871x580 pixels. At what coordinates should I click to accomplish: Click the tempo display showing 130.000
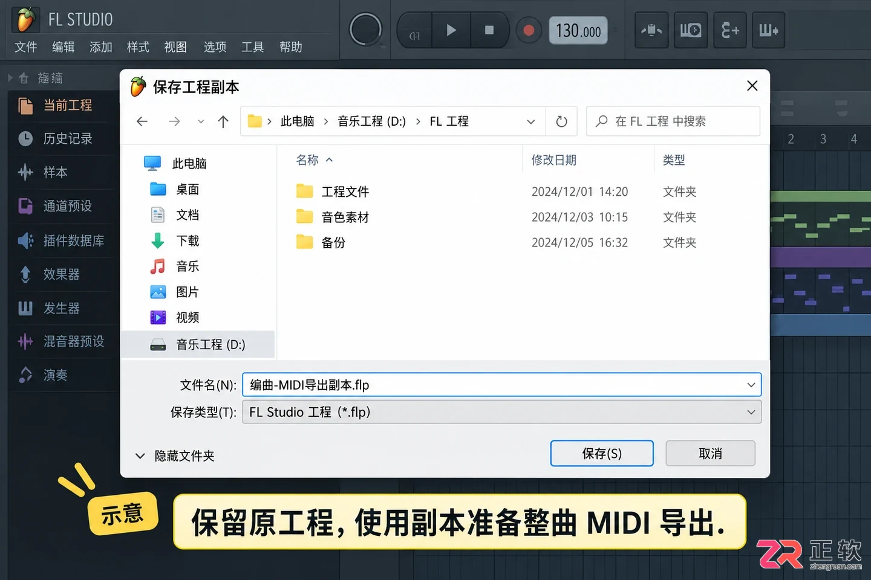578,30
